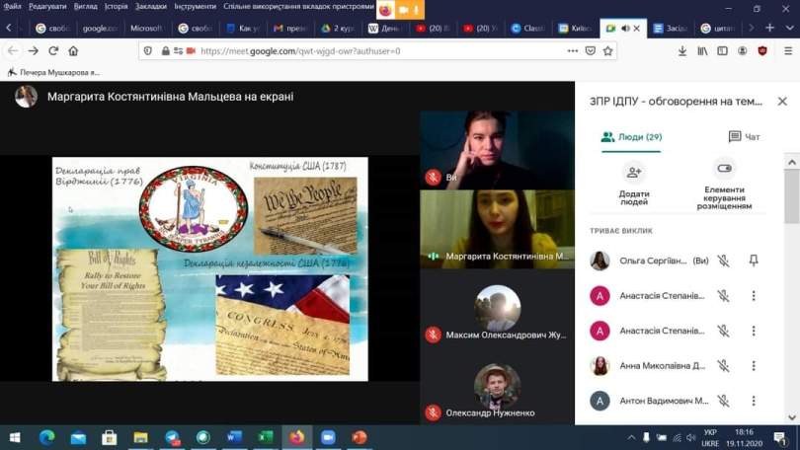Save page to Pocket
The image size is (800, 450).
coord(591,51)
